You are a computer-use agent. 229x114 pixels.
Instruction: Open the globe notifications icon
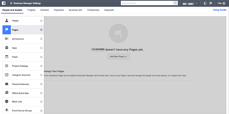pos(205,3)
